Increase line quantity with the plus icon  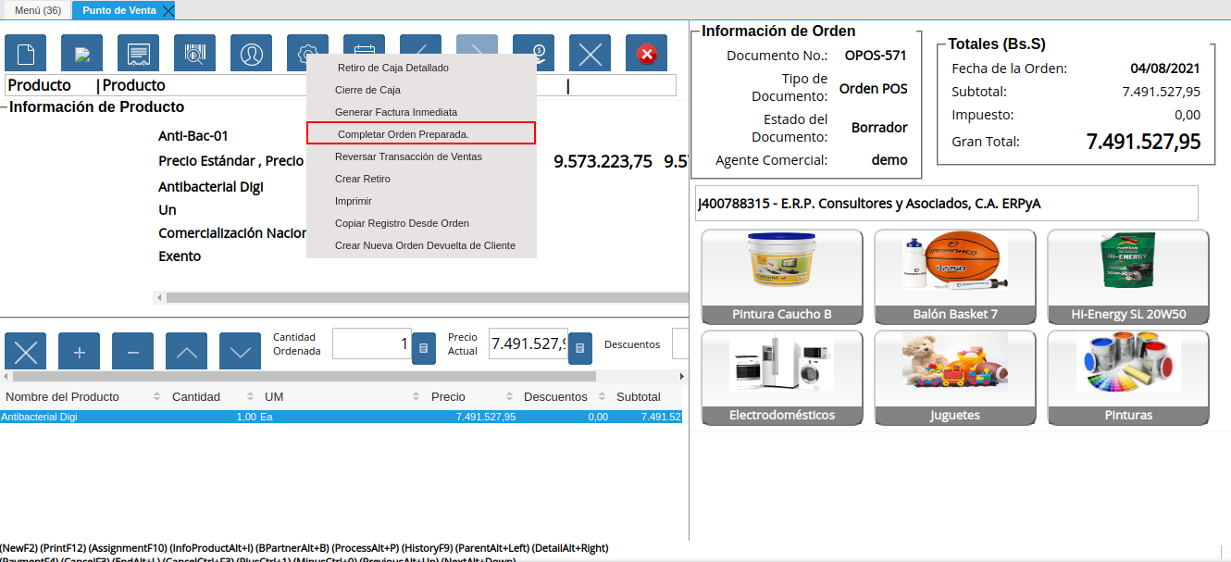pos(79,351)
